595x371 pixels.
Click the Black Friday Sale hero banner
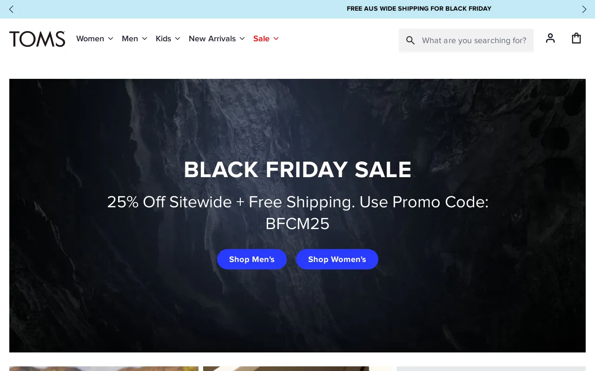pos(297,216)
